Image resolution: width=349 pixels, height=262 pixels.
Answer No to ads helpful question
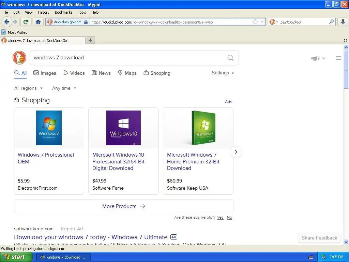(x=229, y=217)
